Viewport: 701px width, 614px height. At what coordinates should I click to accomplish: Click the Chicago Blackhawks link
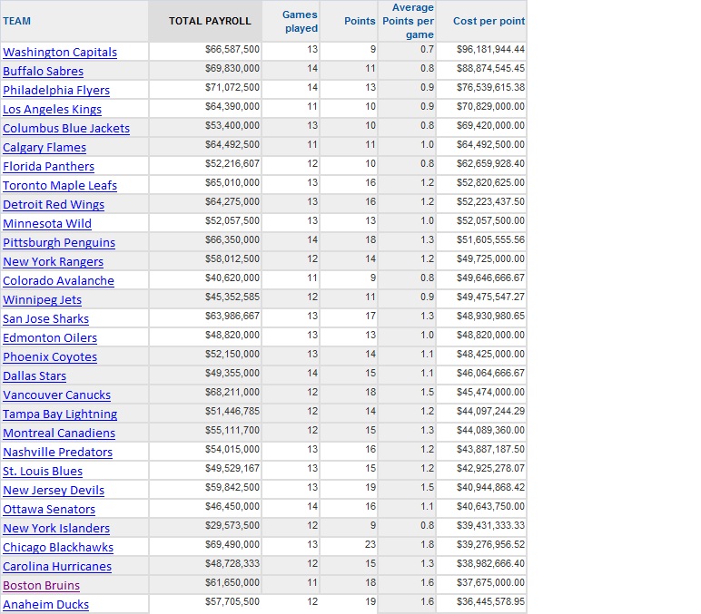[58, 548]
